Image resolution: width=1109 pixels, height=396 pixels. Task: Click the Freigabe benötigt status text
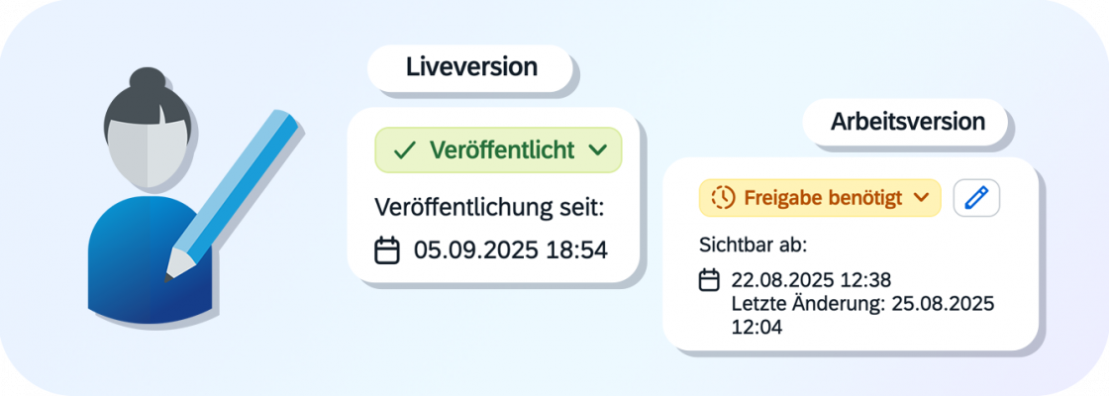point(823,198)
